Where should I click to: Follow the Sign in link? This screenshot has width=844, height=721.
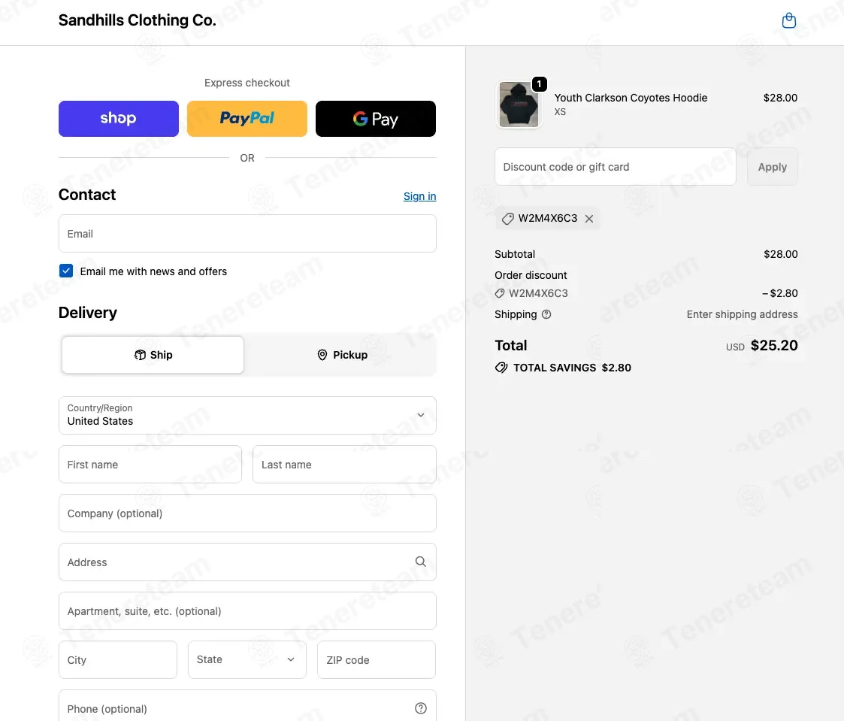click(420, 196)
